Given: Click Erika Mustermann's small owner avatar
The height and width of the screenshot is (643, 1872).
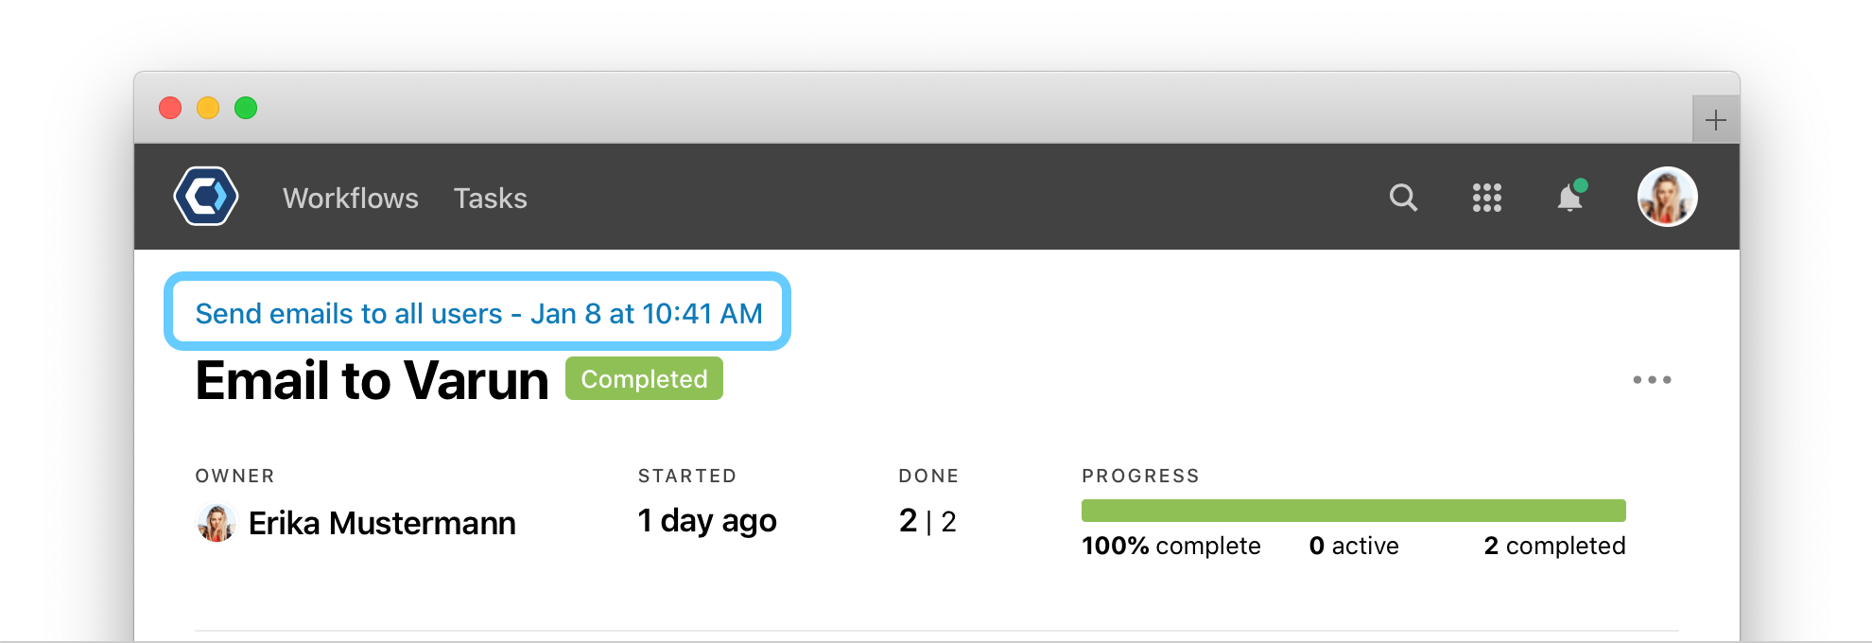Looking at the screenshot, I should tap(217, 523).
